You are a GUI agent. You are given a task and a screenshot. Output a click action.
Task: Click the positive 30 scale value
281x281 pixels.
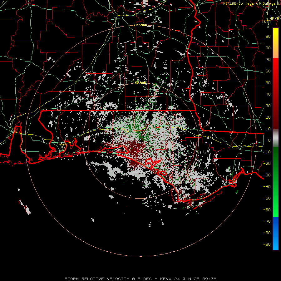[268, 106]
